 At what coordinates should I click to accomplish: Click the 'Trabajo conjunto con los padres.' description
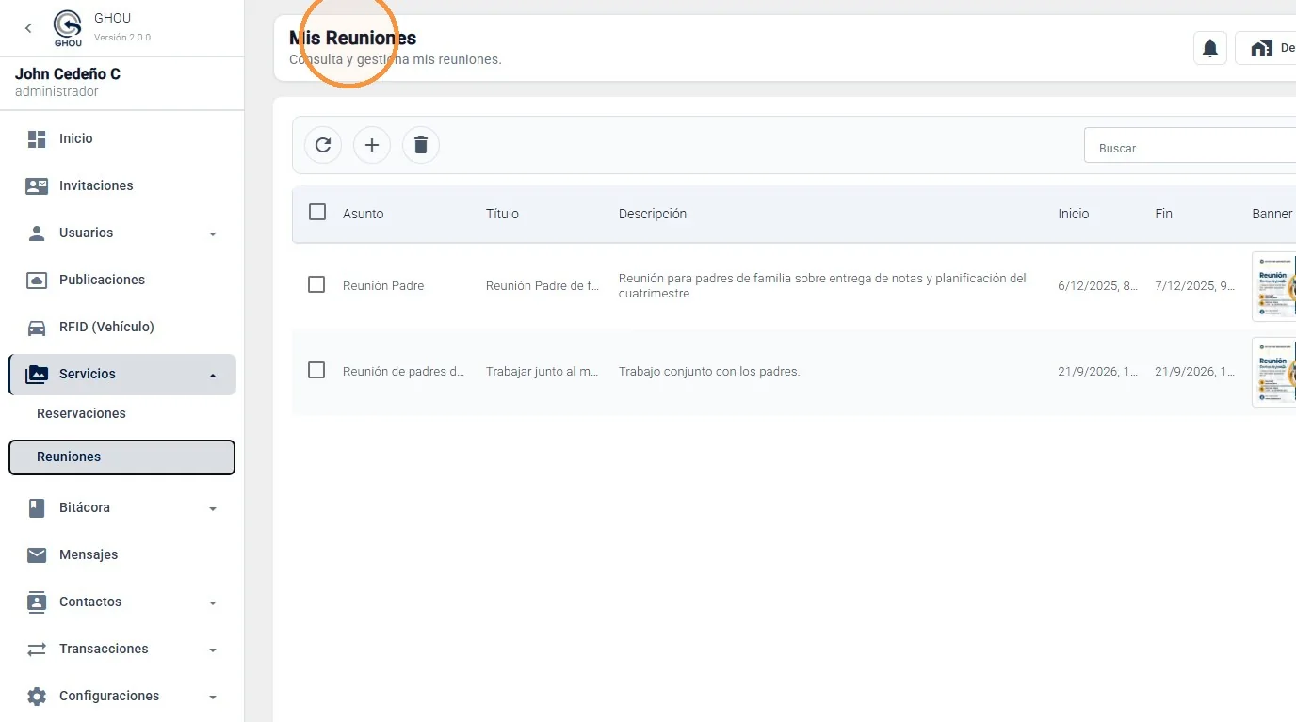tap(709, 371)
